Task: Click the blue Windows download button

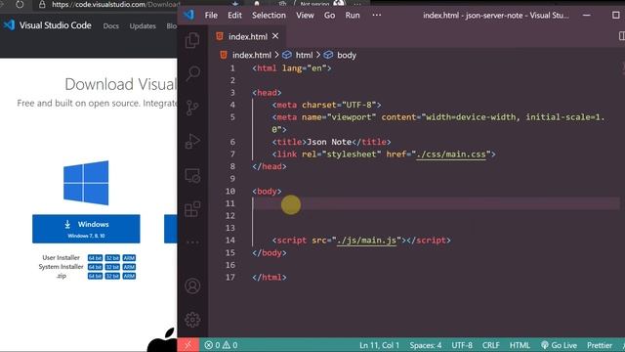Action: (86, 229)
